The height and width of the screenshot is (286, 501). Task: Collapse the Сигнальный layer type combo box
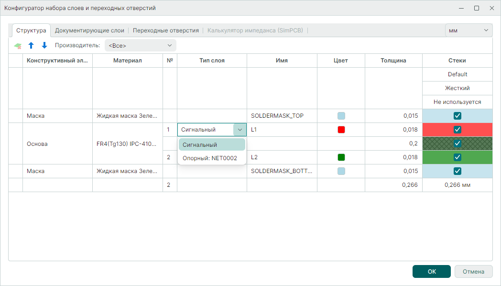coord(240,130)
